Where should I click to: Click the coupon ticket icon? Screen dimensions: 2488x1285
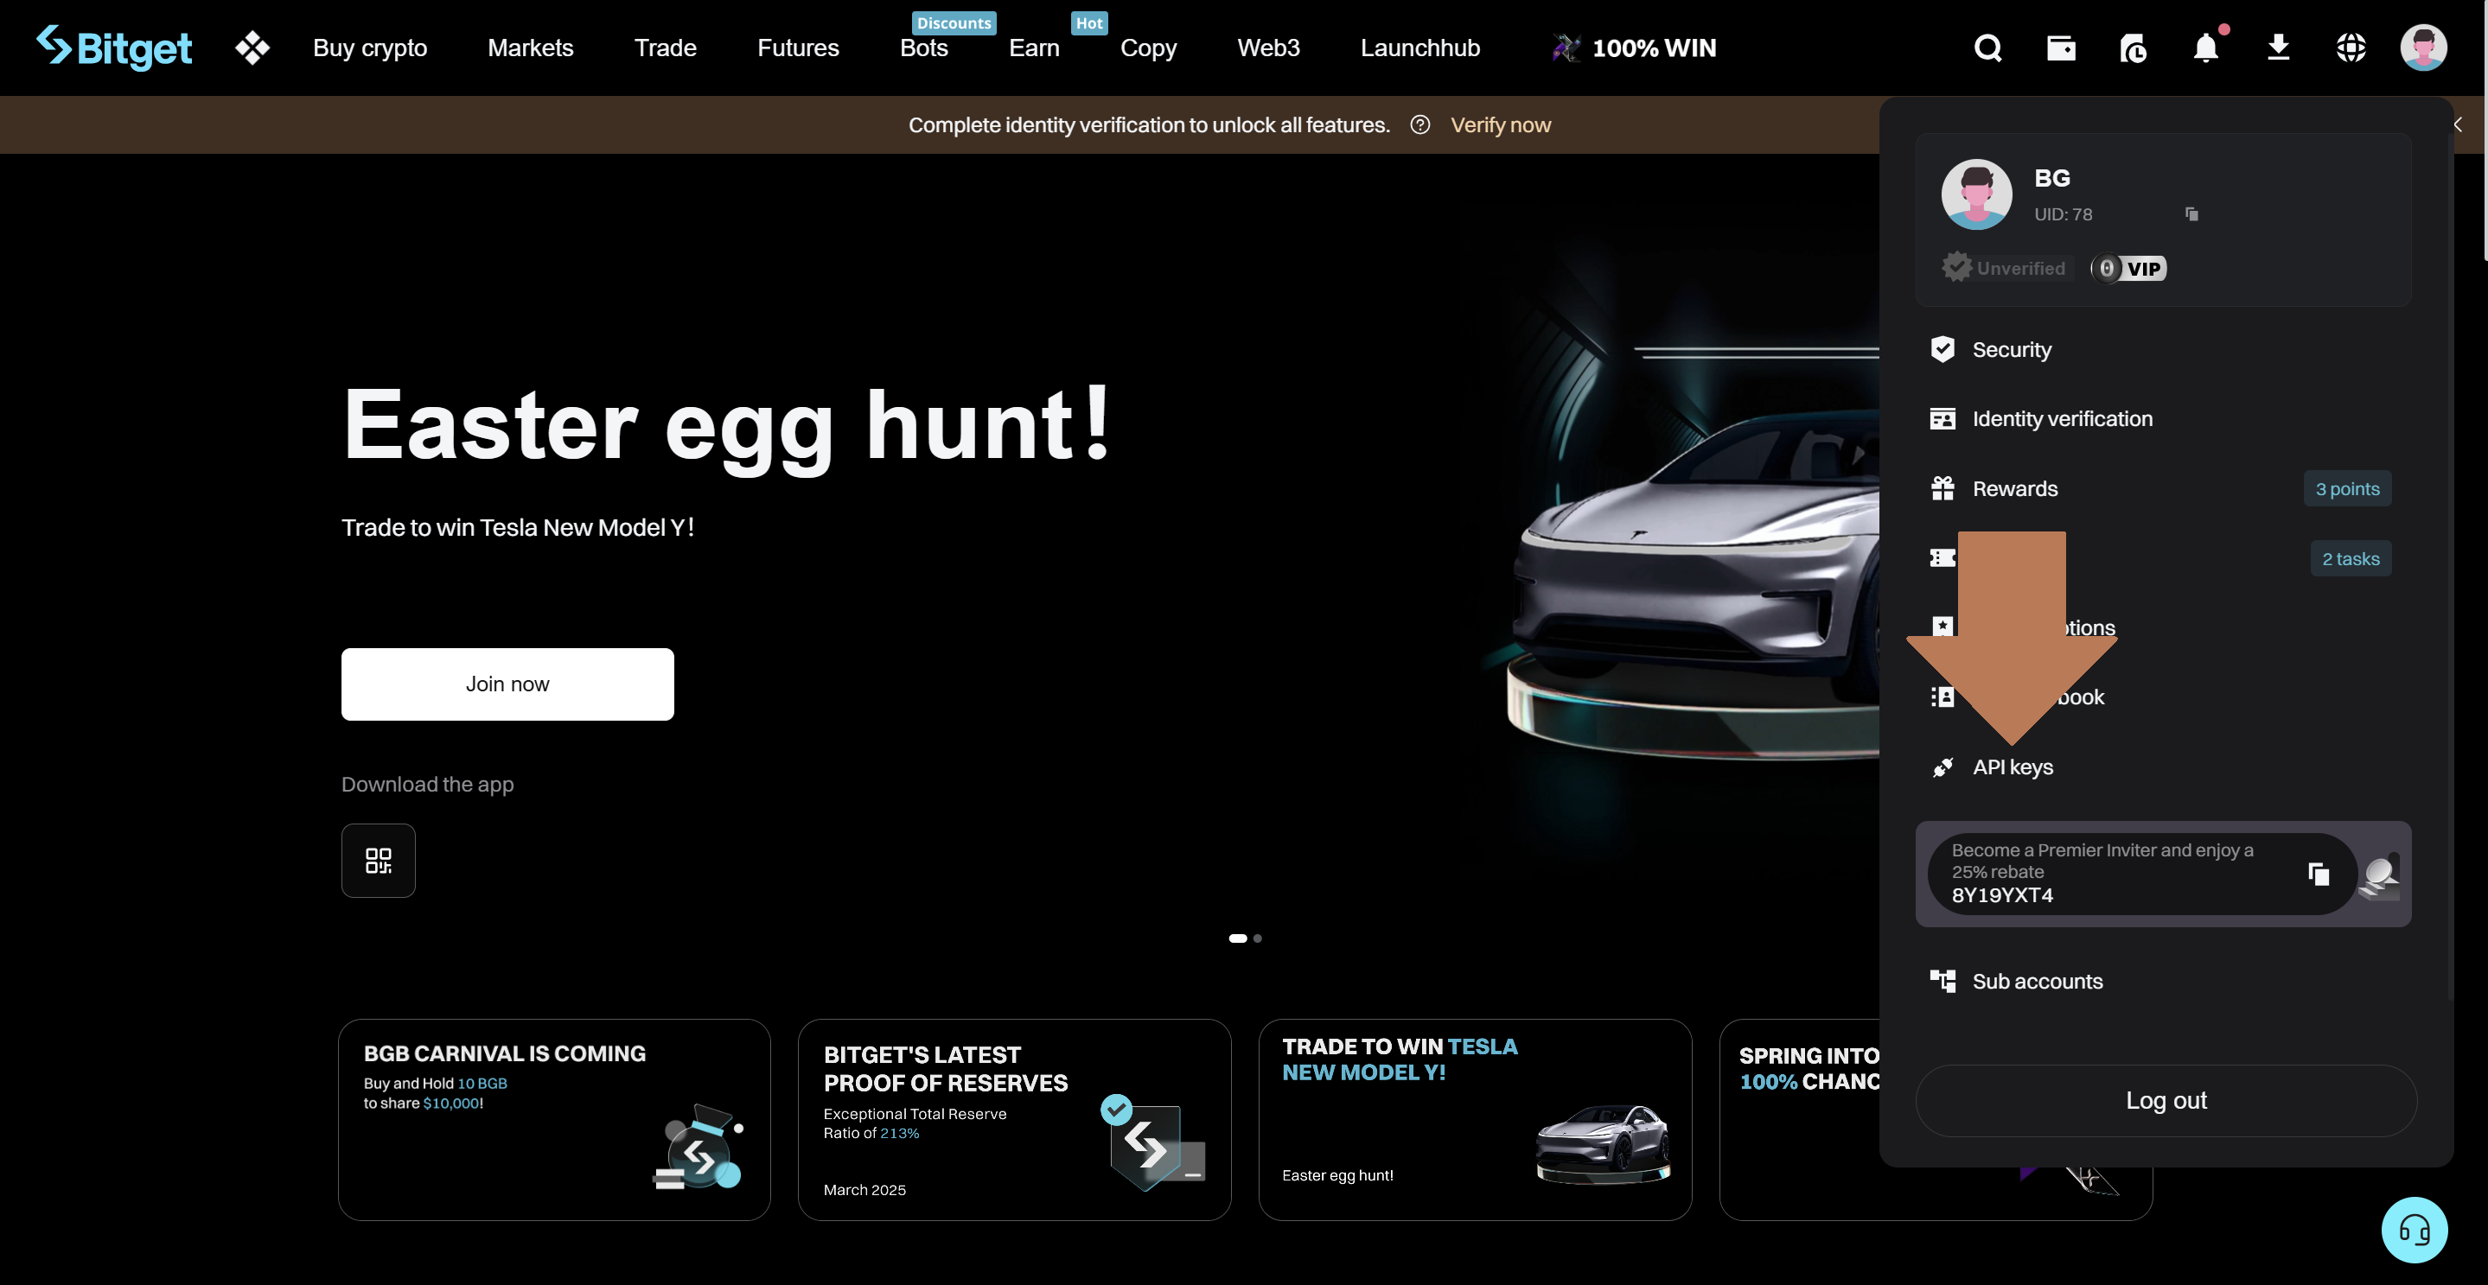[x=1943, y=558]
